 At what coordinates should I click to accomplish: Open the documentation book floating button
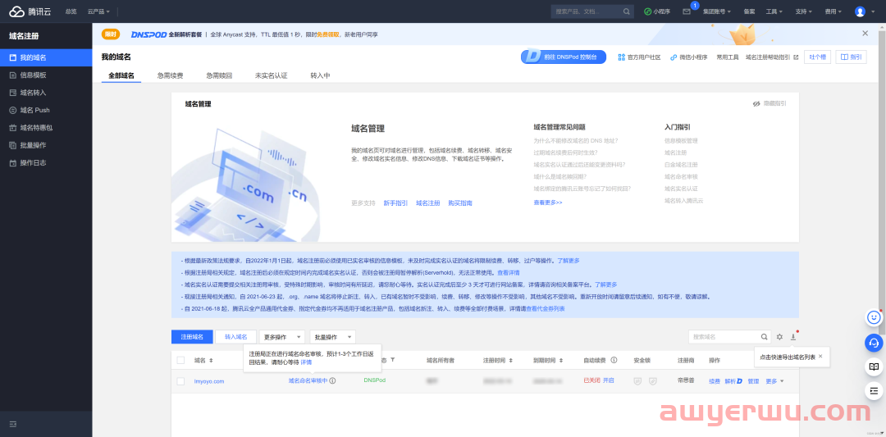[x=875, y=366]
